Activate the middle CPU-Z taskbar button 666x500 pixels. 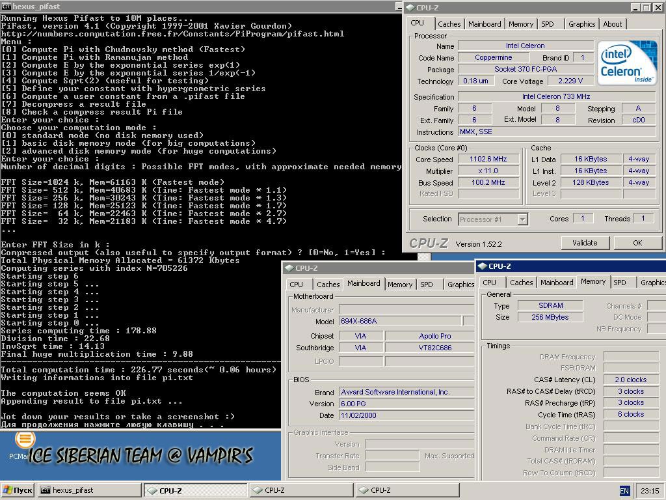click(302, 490)
